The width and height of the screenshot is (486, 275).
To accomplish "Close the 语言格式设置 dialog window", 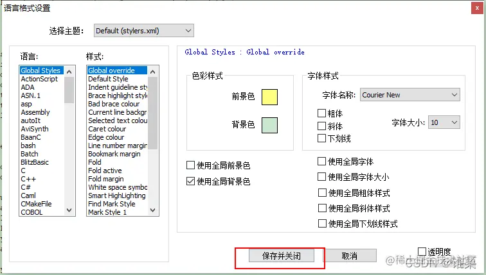I will coord(477,8).
